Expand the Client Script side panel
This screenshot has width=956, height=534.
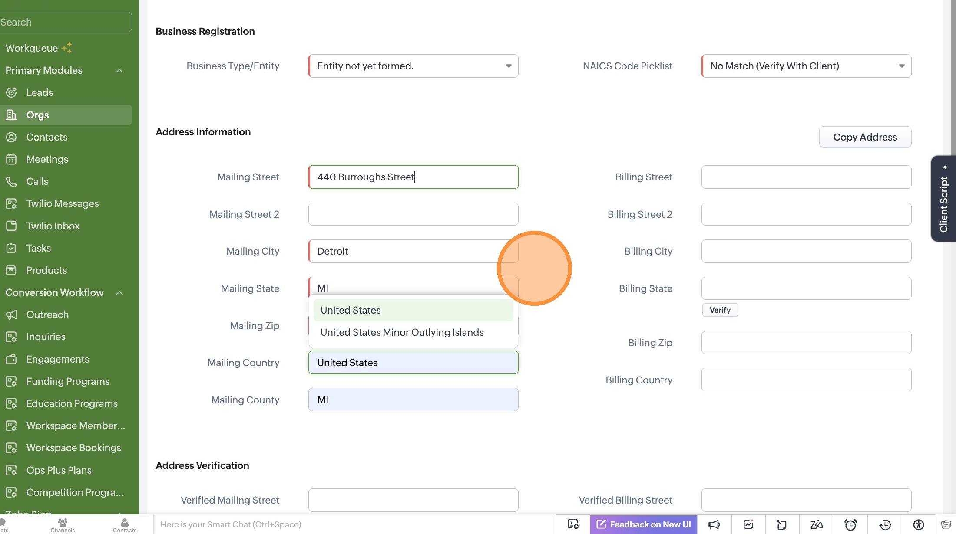(x=943, y=198)
